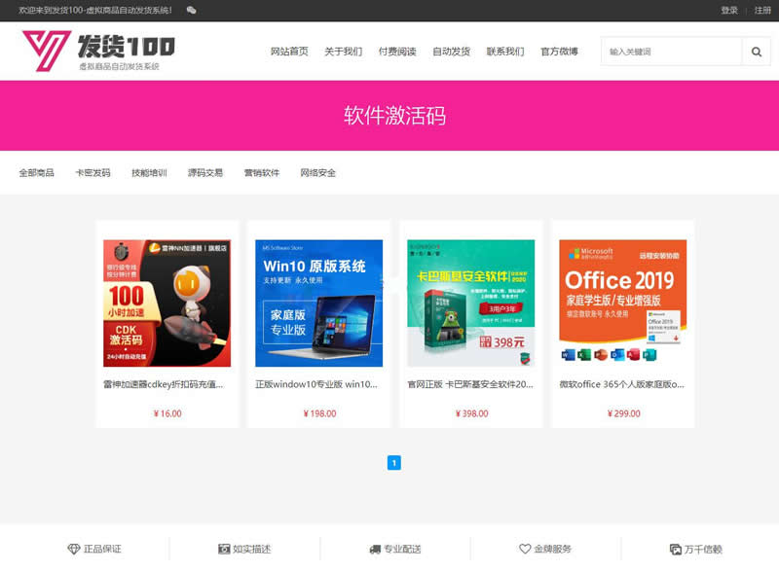Click the search magnifier button
779x571 pixels.
click(757, 52)
